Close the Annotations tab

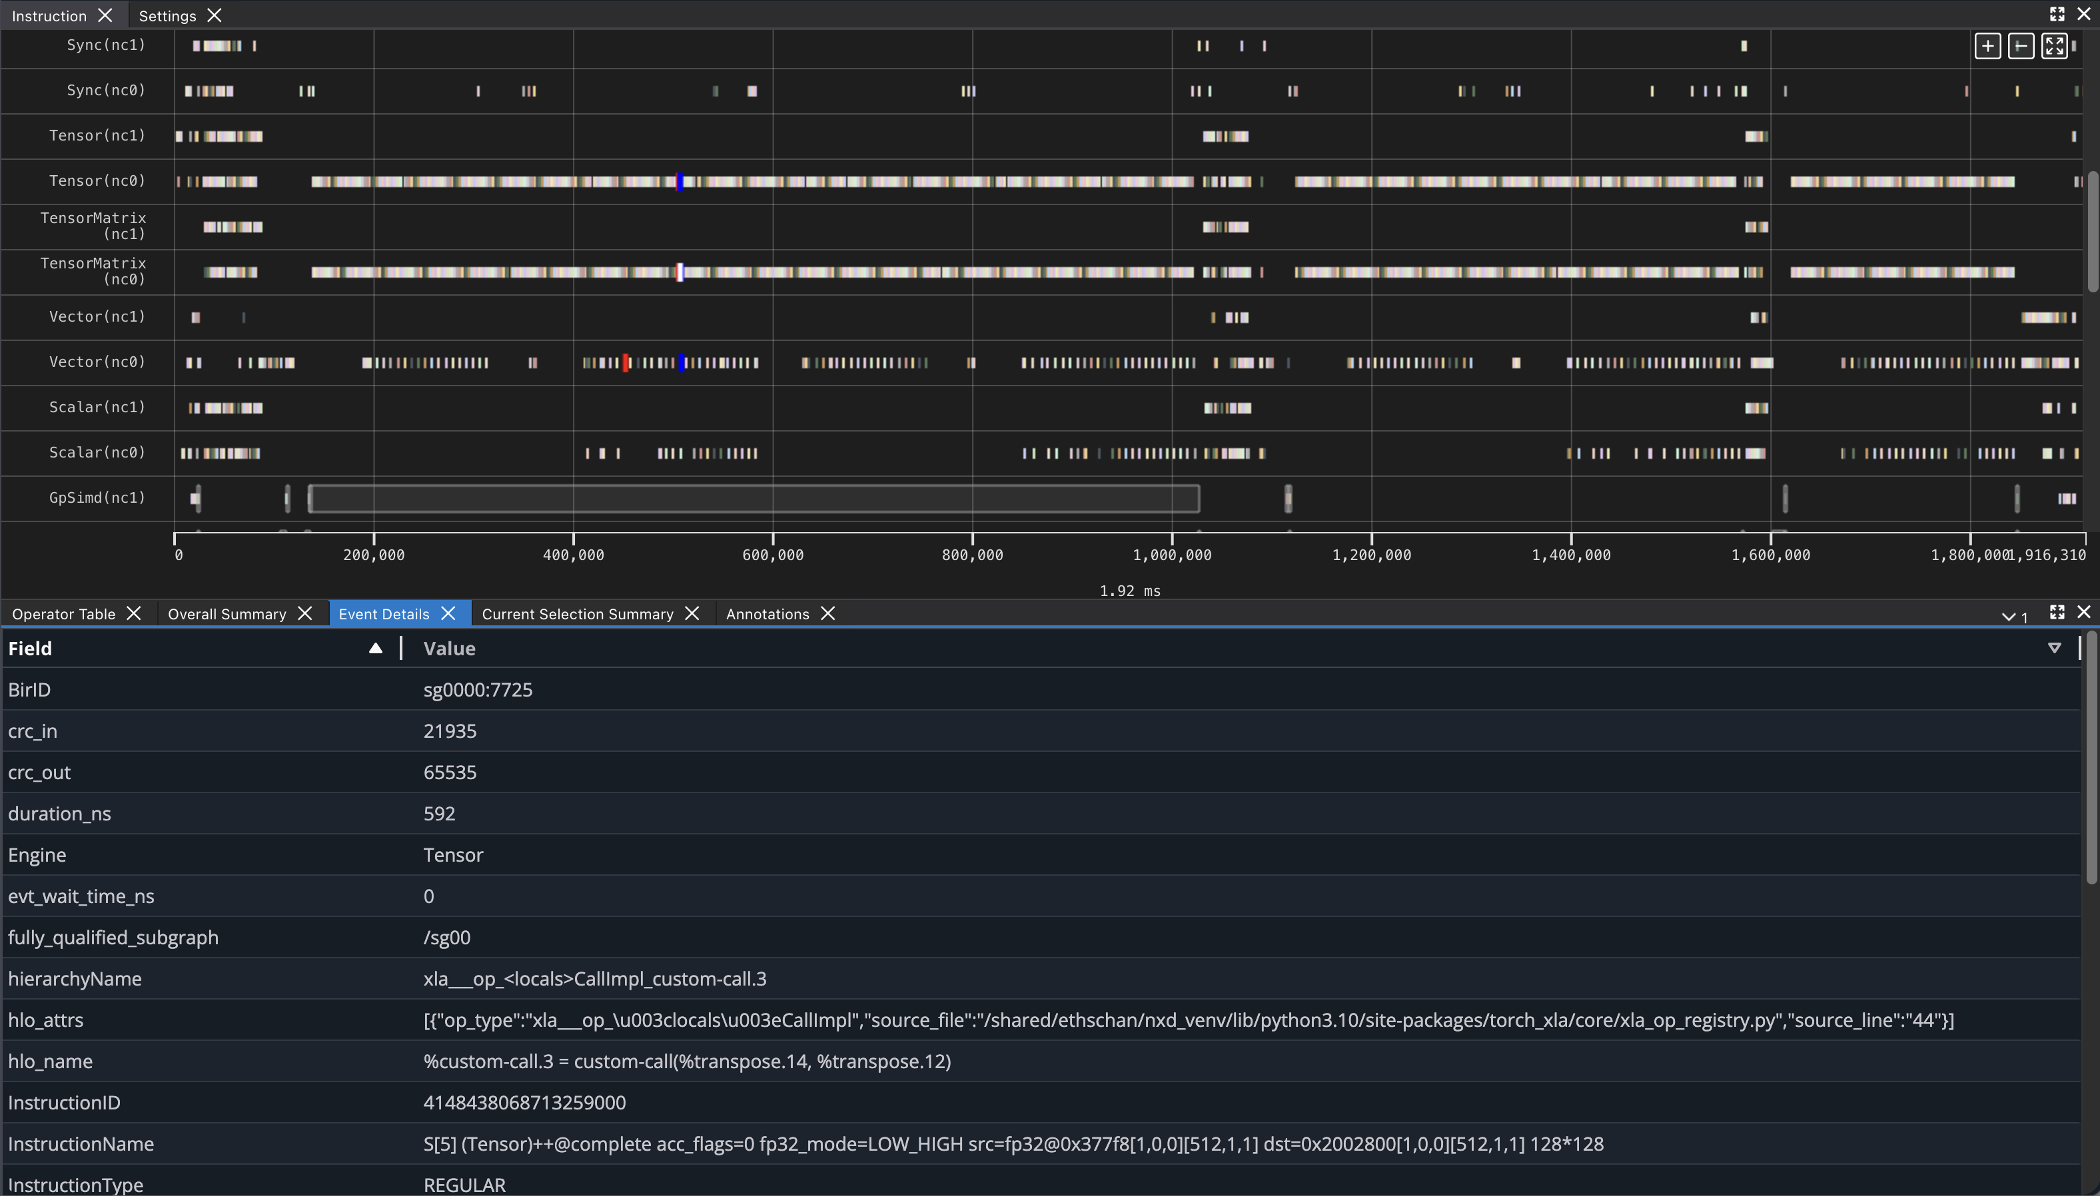(x=828, y=613)
